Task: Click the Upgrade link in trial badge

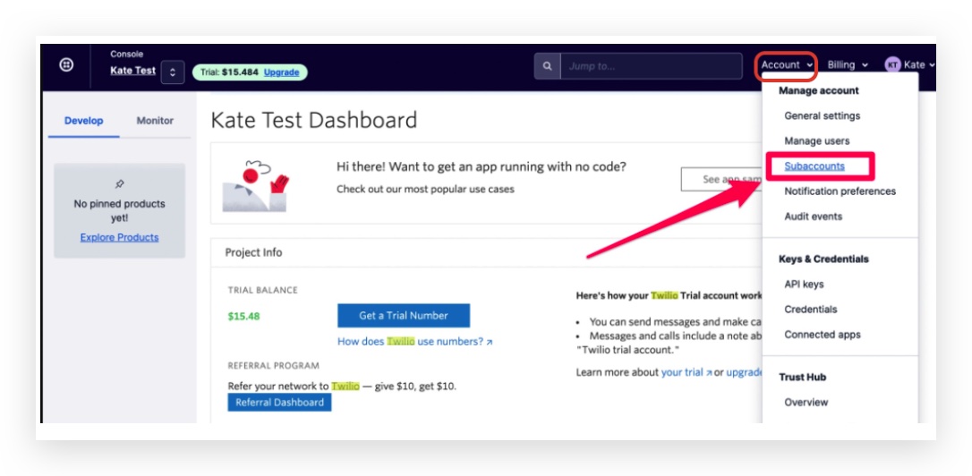Action: click(281, 72)
